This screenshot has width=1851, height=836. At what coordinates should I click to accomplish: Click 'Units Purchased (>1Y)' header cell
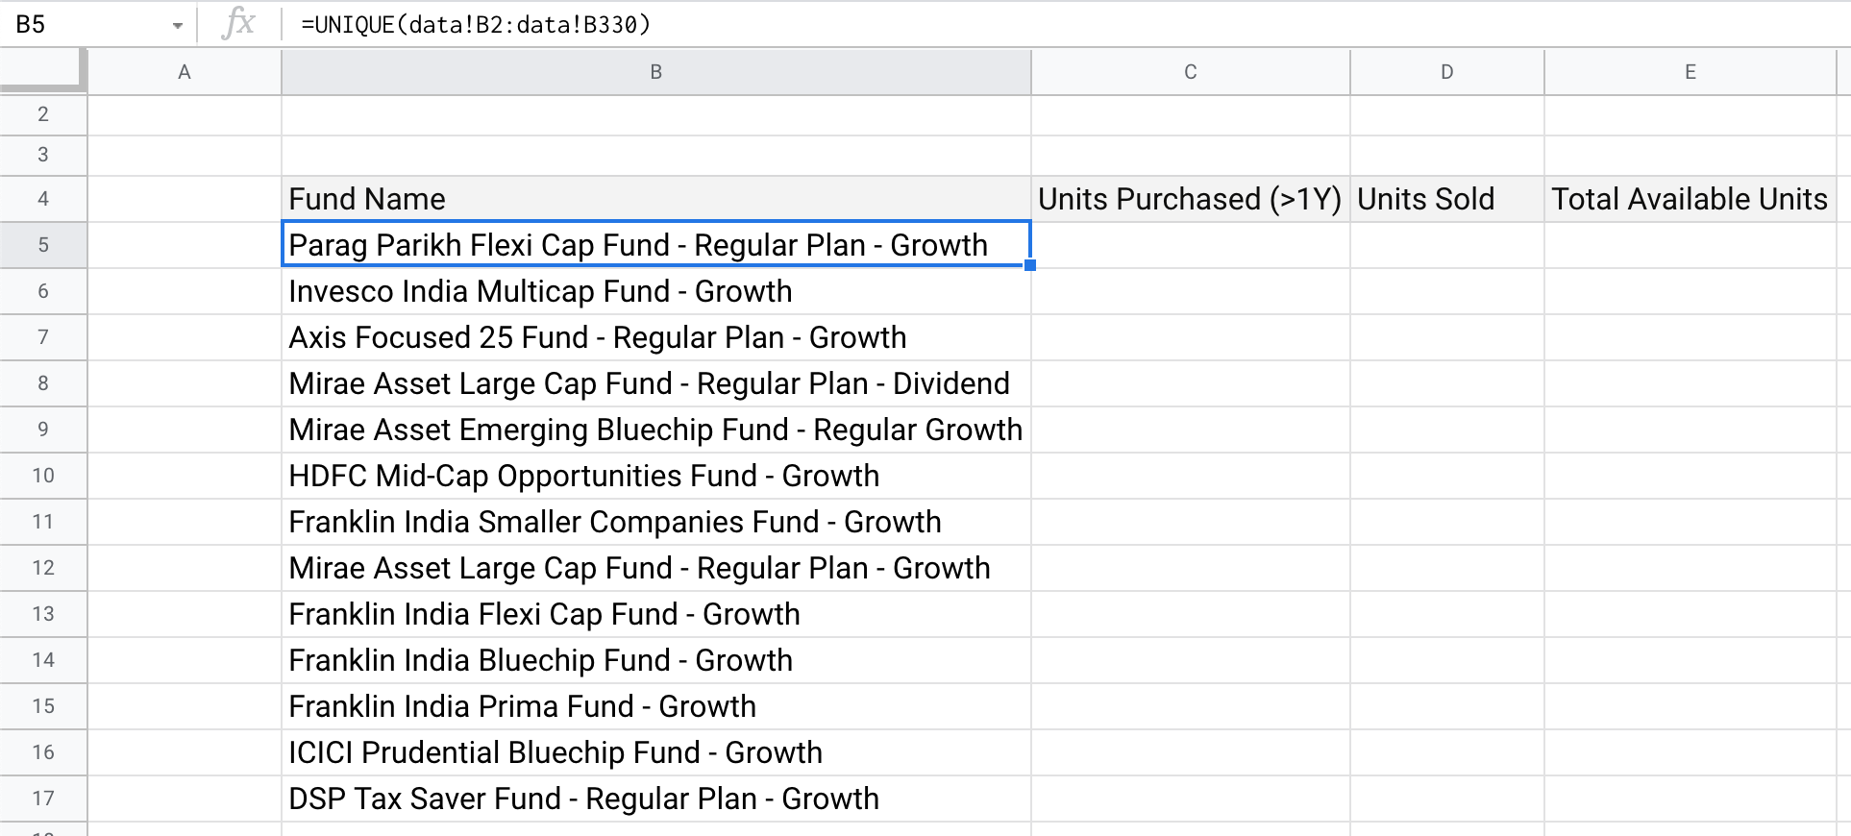(x=1191, y=199)
